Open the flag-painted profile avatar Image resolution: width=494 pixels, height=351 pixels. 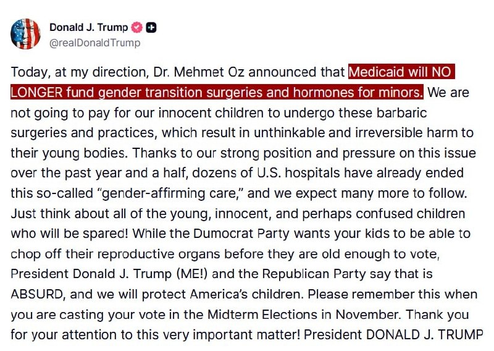coord(25,34)
